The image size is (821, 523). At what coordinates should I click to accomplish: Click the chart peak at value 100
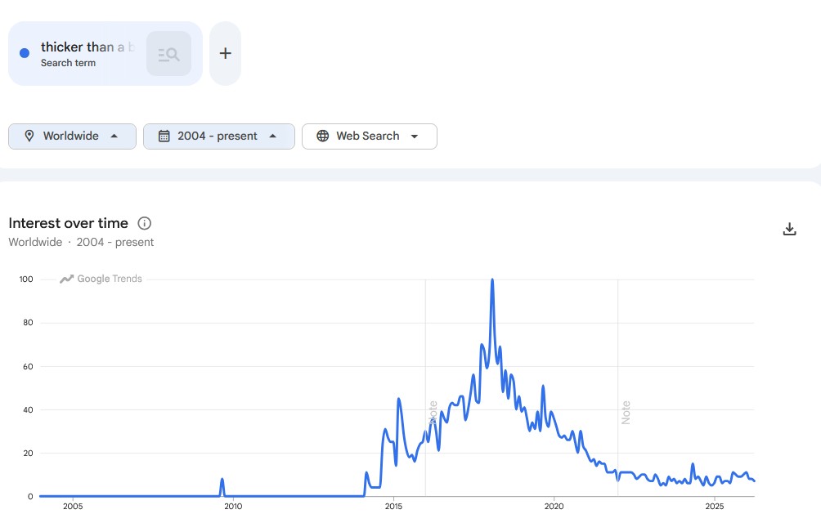click(x=492, y=280)
